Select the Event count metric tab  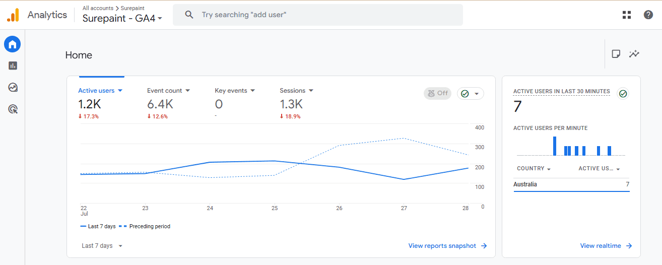tap(168, 91)
